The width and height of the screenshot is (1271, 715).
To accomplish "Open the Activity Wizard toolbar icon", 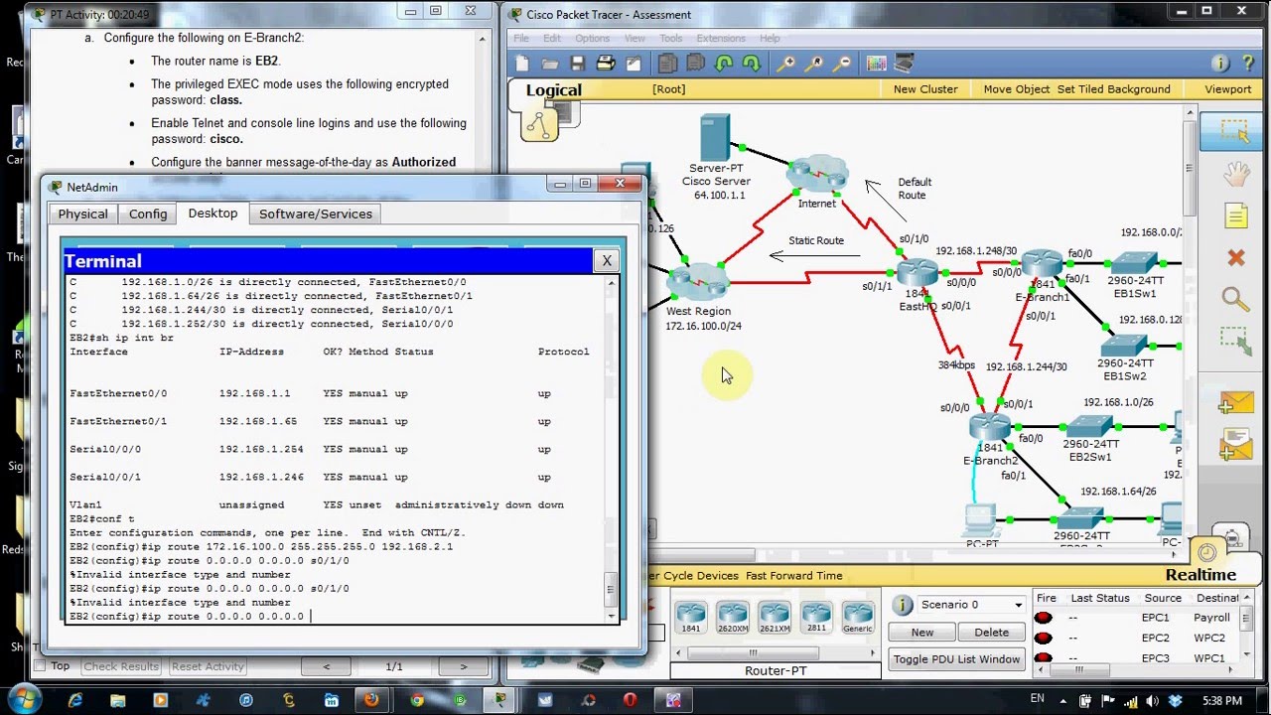I will 634,64.
